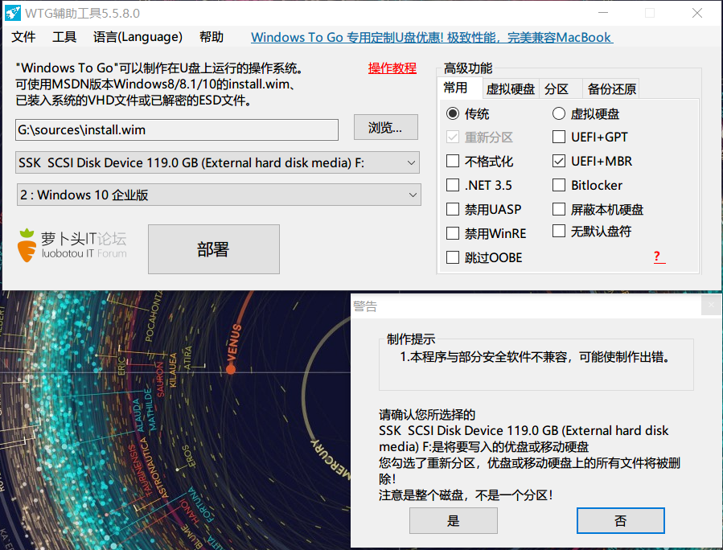The height and width of the screenshot is (550, 723).
Task: Click the red question mark help link
Action: [x=659, y=257]
